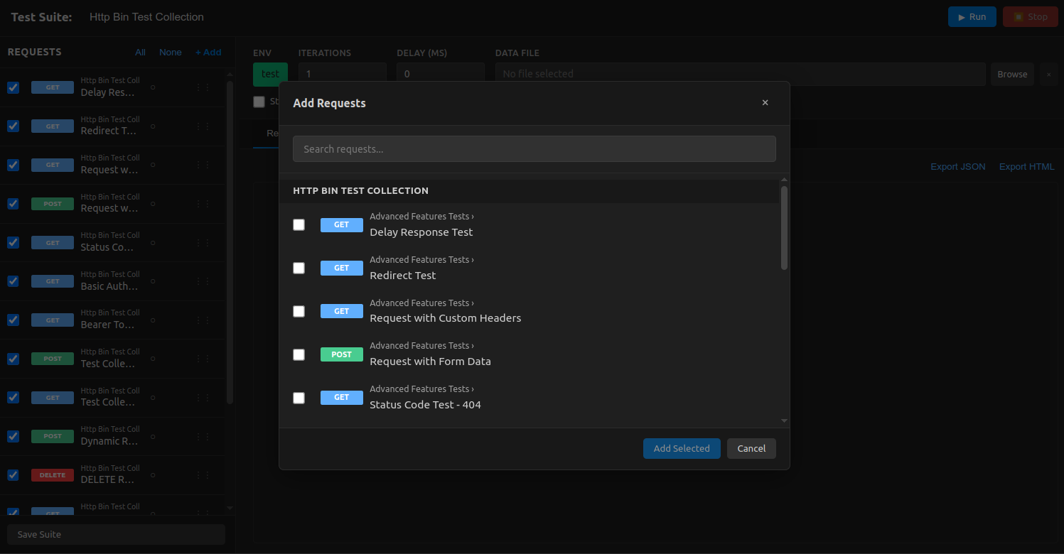1064x554 pixels.
Task: Export results as HTML
Action: tap(1027, 167)
